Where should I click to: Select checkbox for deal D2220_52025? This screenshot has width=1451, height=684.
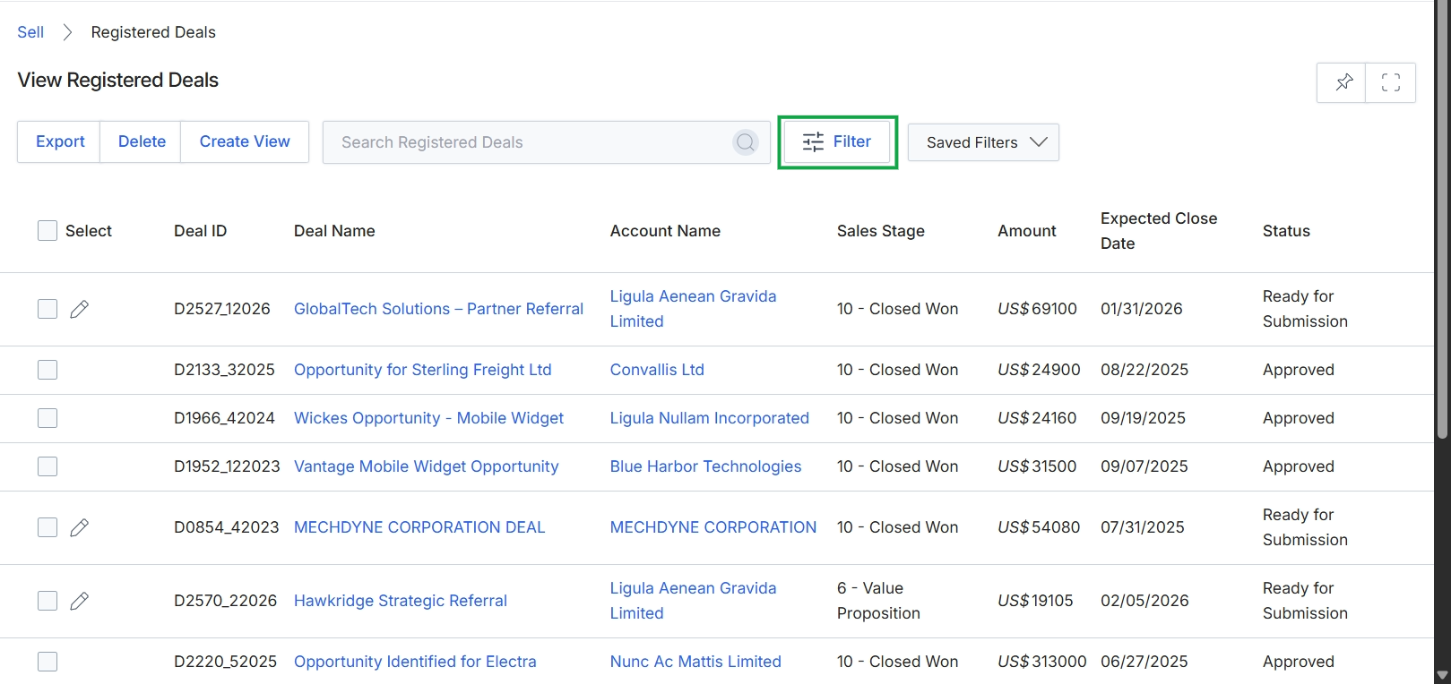point(48,662)
